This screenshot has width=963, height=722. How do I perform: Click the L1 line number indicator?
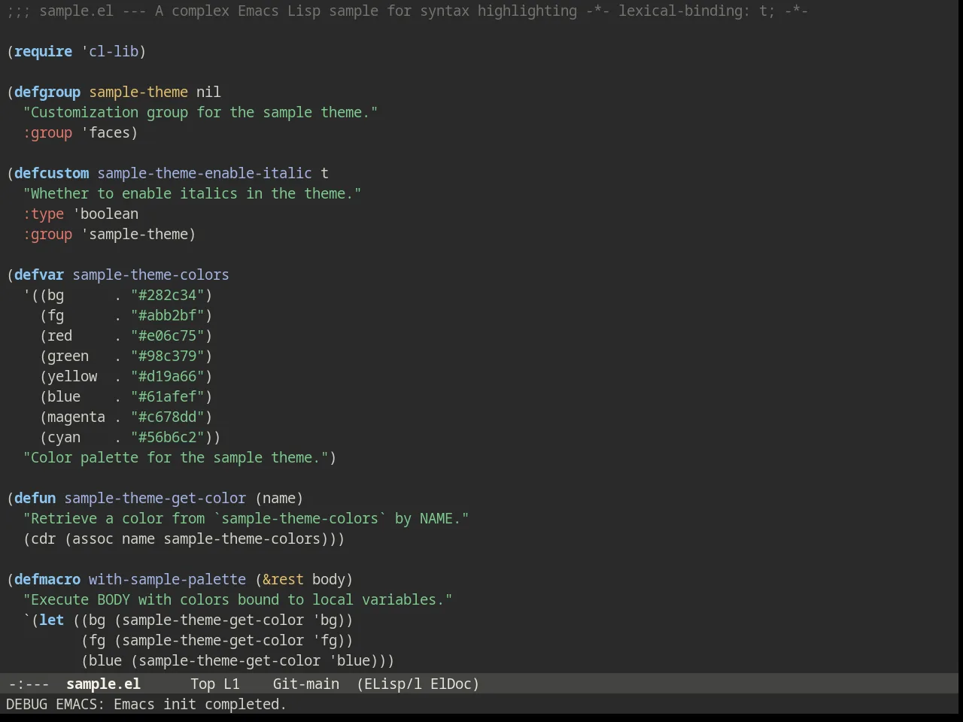pyautogui.click(x=232, y=684)
